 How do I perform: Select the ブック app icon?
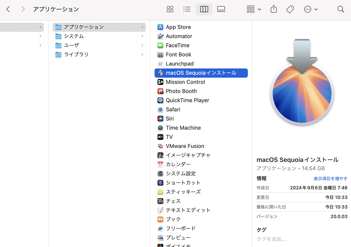160,220
